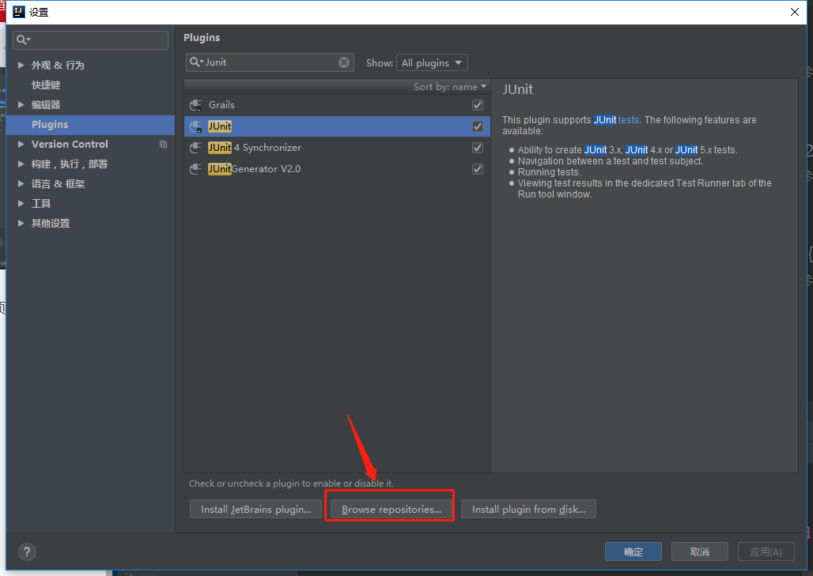The width and height of the screenshot is (813, 576).
Task: Expand the 编辑器 settings node
Action: pos(21,104)
